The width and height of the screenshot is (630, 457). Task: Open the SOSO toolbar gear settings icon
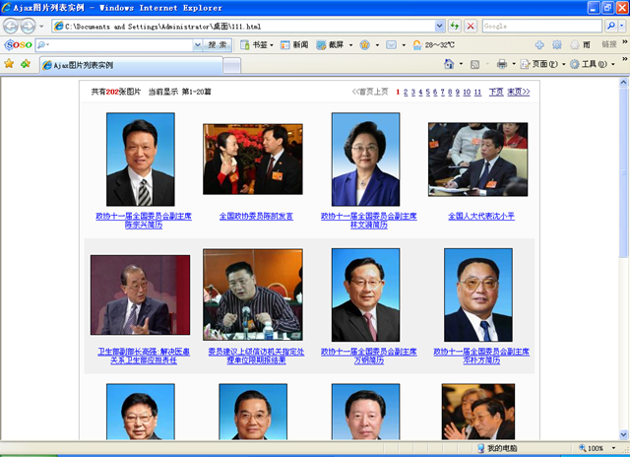pyautogui.click(x=557, y=45)
